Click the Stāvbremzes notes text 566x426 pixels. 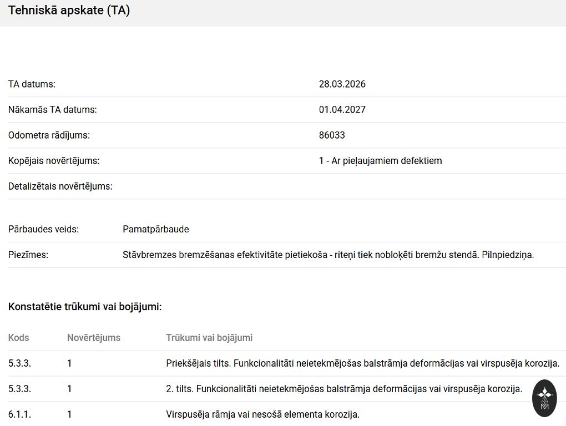pyautogui.click(x=328, y=255)
